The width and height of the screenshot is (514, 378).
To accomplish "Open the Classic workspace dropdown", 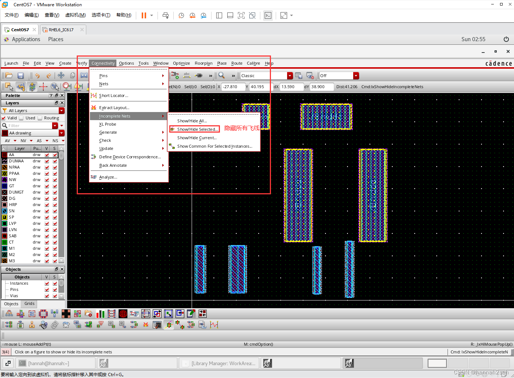I will click(x=290, y=76).
